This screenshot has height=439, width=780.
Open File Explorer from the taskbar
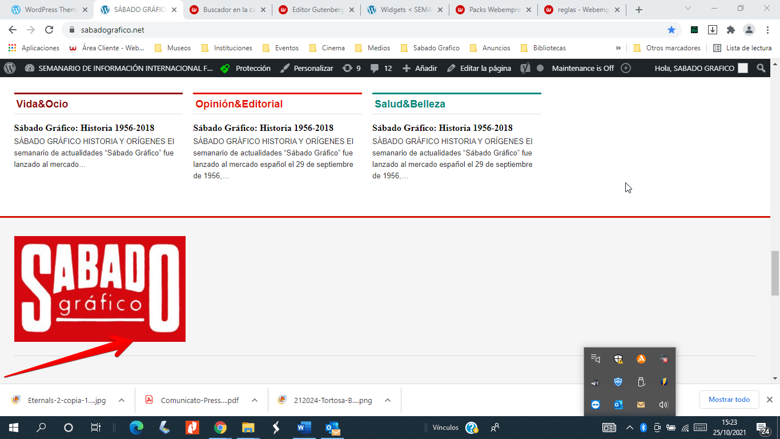248,428
